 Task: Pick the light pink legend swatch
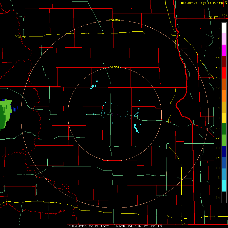tap(224, 39)
